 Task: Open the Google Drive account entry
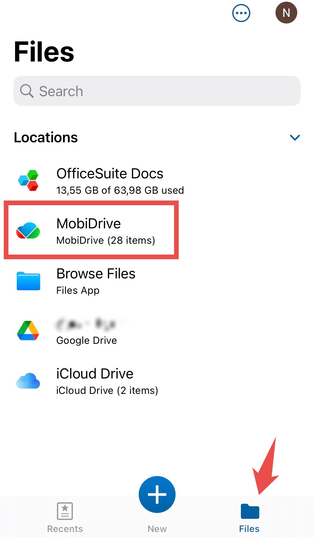pos(157,331)
